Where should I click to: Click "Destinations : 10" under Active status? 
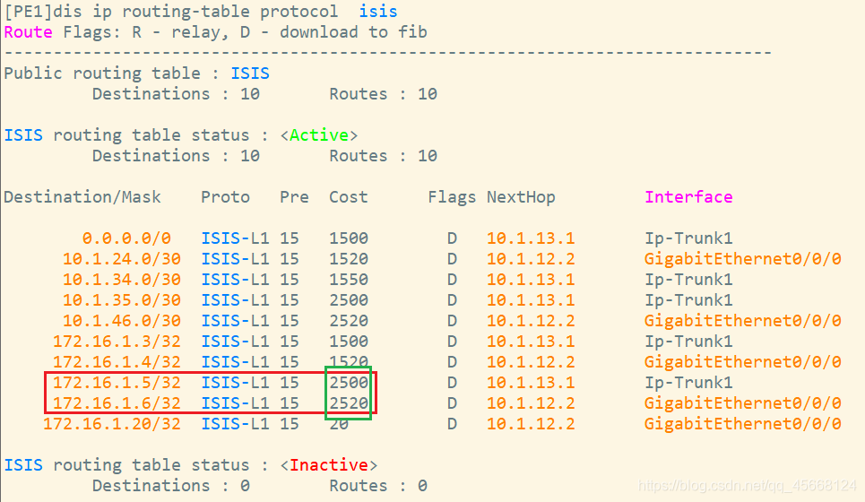(x=176, y=156)
